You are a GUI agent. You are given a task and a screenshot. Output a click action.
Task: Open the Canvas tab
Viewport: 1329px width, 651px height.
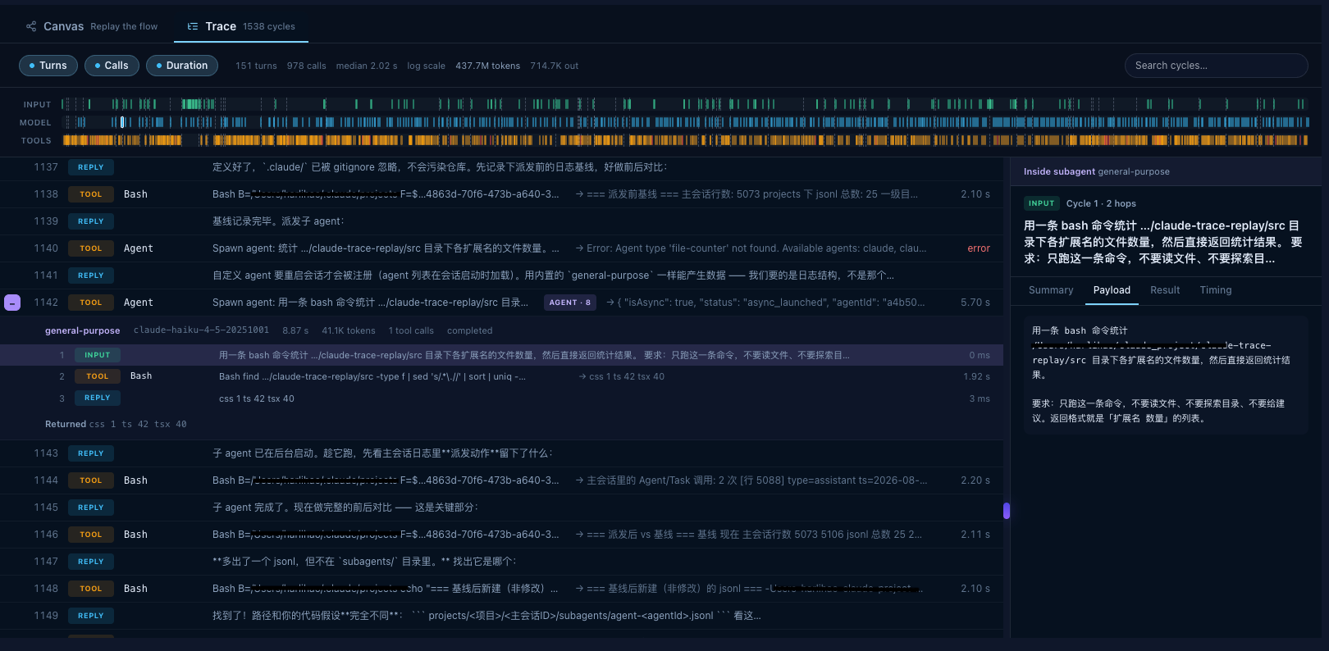click(91, 26)
